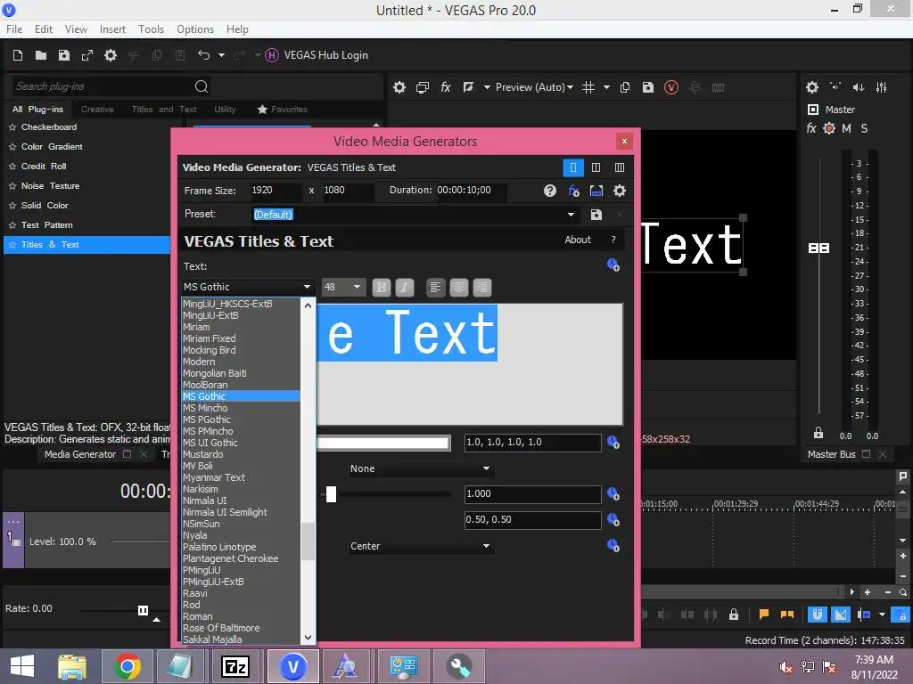Center-align the text
This screenshot has height=684, width=913.
pos(459,288)
